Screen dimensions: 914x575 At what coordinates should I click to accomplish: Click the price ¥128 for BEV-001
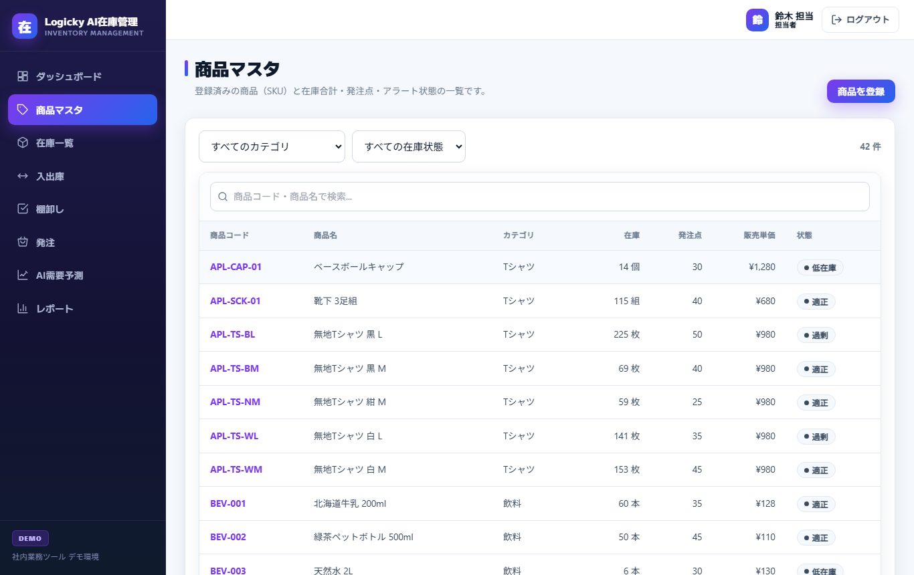pyautogui.click(x=765, y=503)
